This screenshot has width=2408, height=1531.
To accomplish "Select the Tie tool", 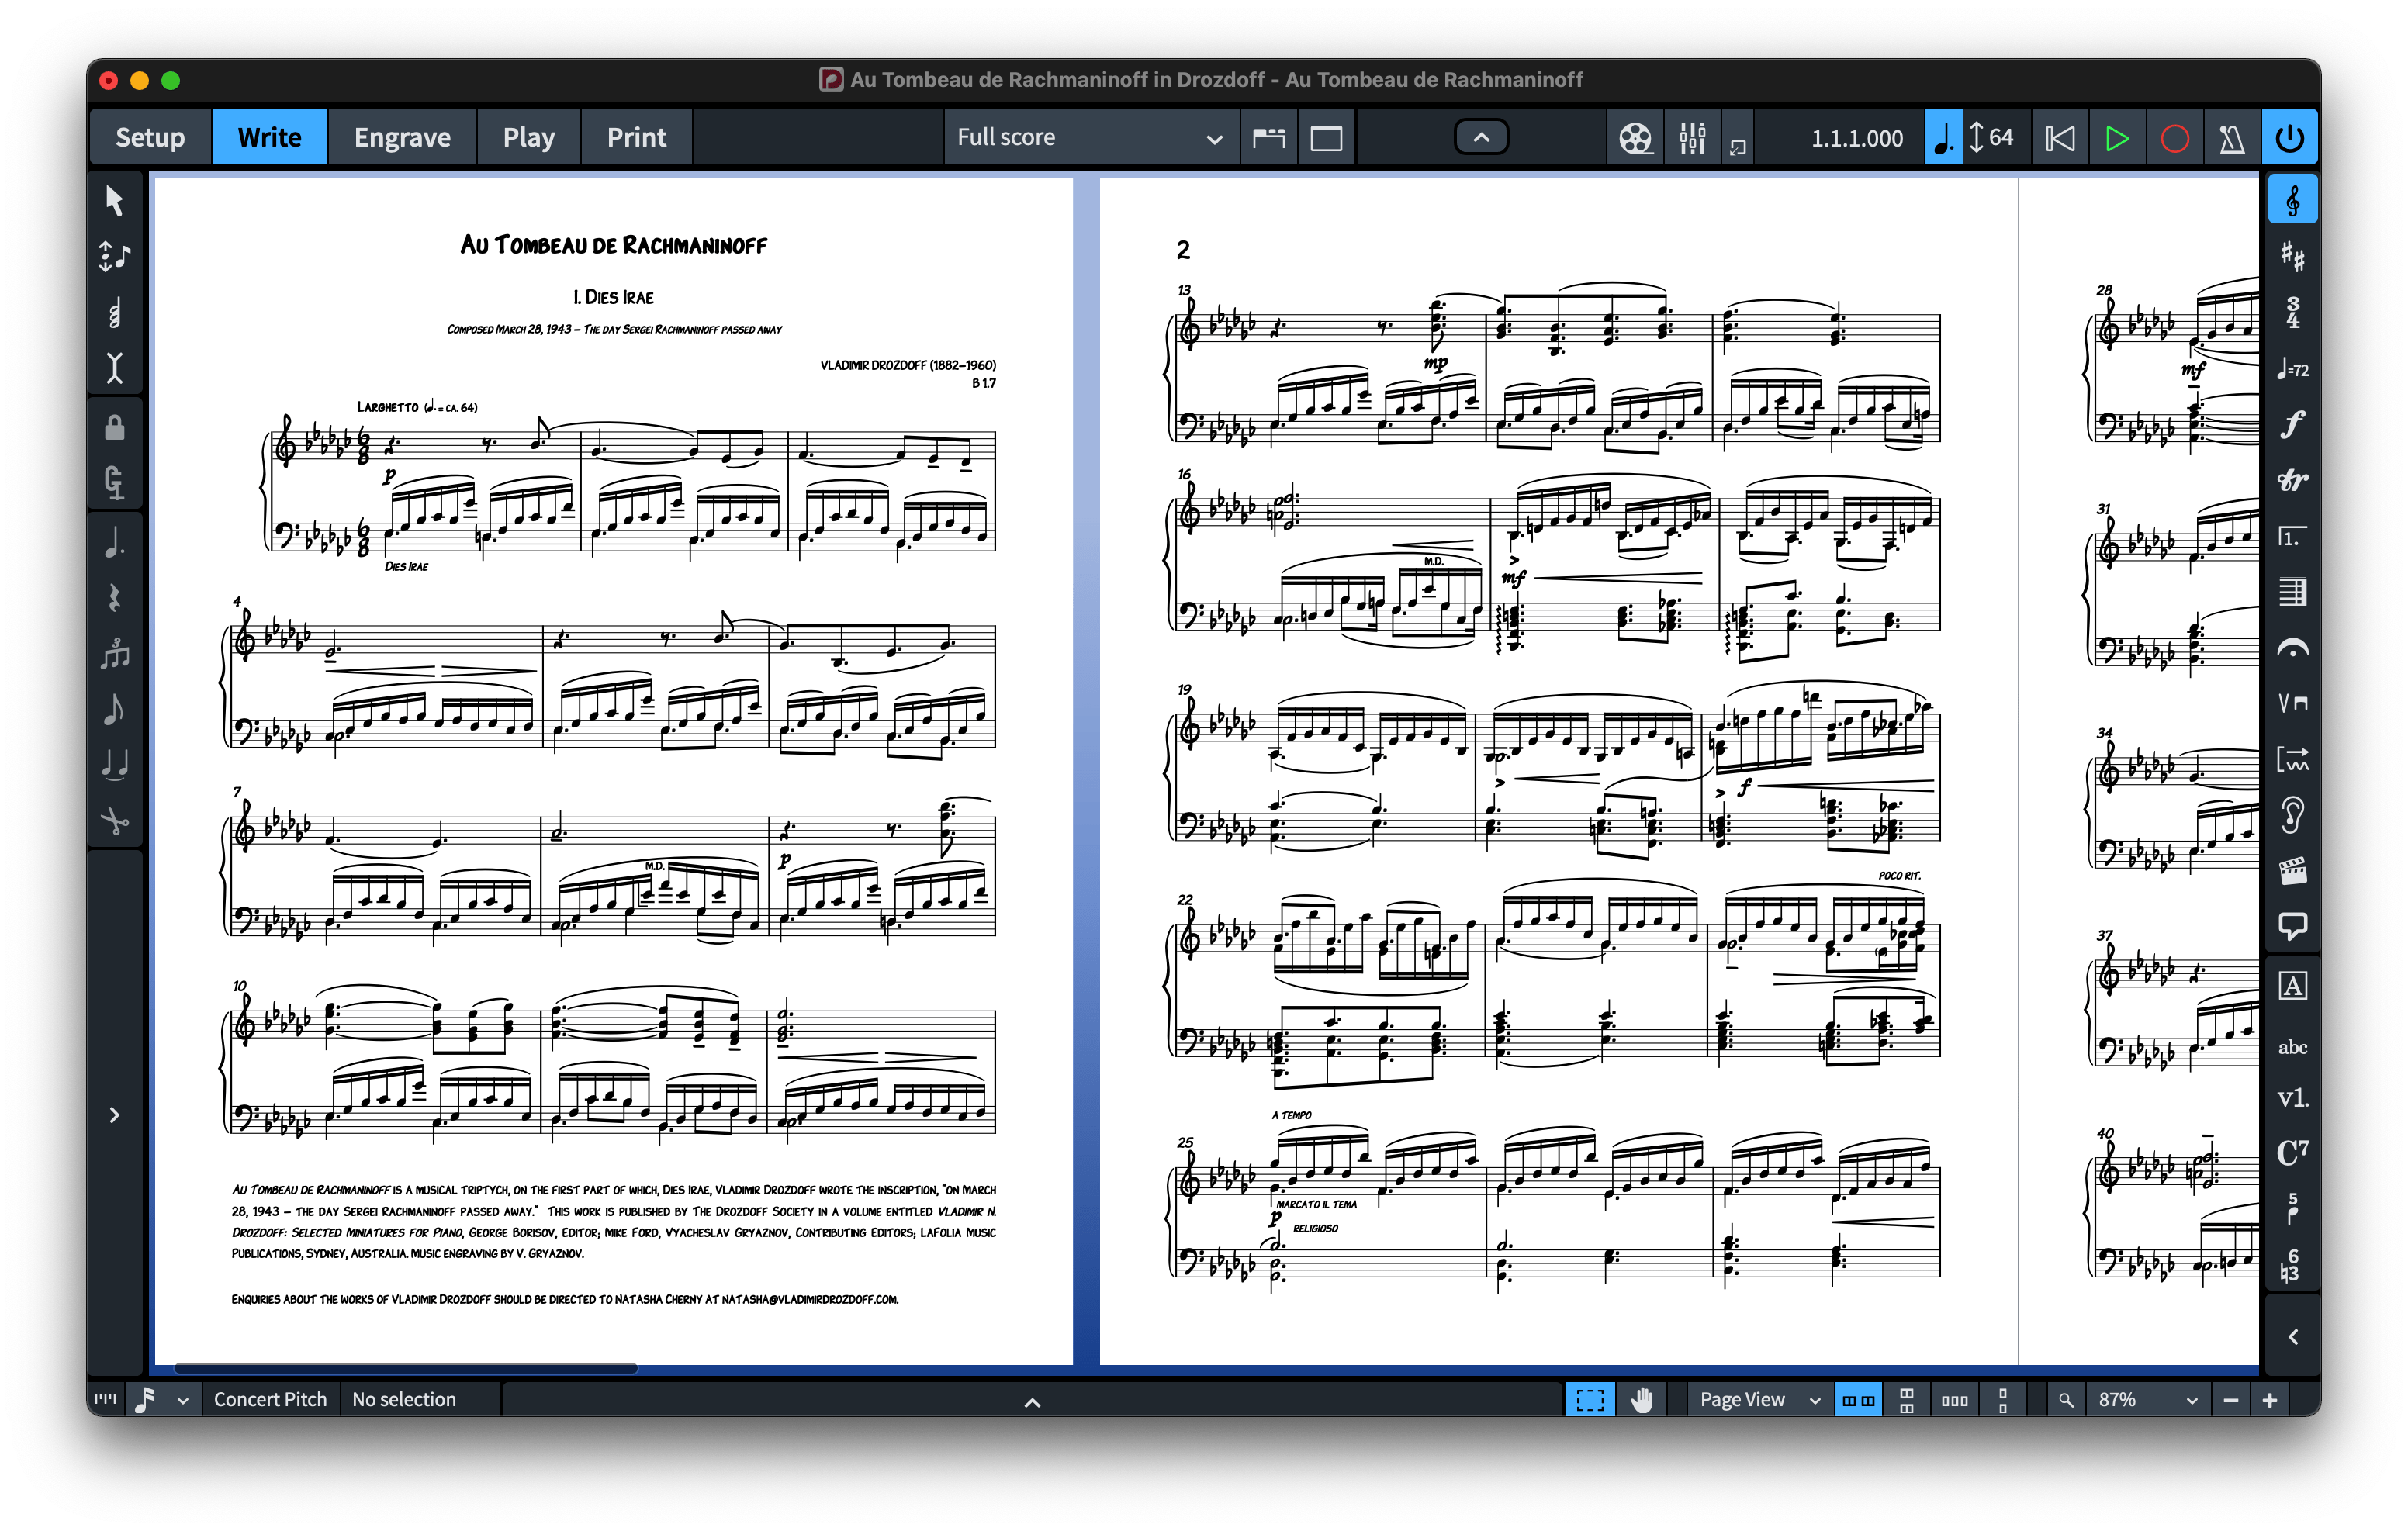I will pyautogui.click(x=115, y=765).
